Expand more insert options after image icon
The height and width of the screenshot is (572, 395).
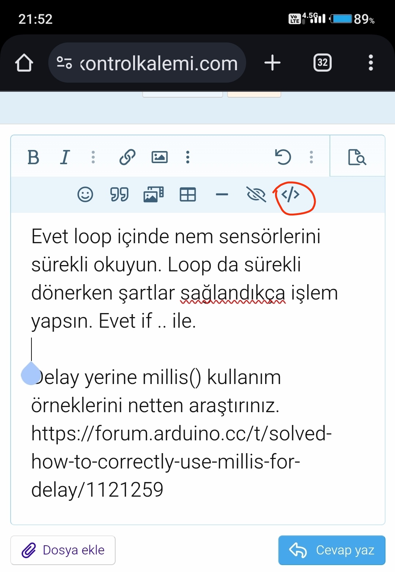point(188,157)
